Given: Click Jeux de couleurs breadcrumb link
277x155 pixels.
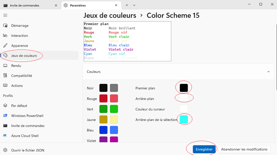Looking at the screenshot, I should (x=110, y=15).
